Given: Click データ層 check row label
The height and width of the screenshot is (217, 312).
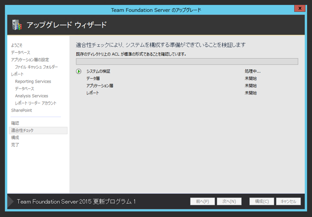Looking at the screenshot, I should pyautogui.click(x=93, y=78).
